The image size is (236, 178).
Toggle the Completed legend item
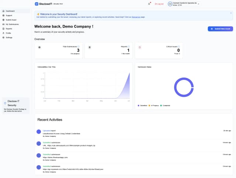[x=165, y=106]
